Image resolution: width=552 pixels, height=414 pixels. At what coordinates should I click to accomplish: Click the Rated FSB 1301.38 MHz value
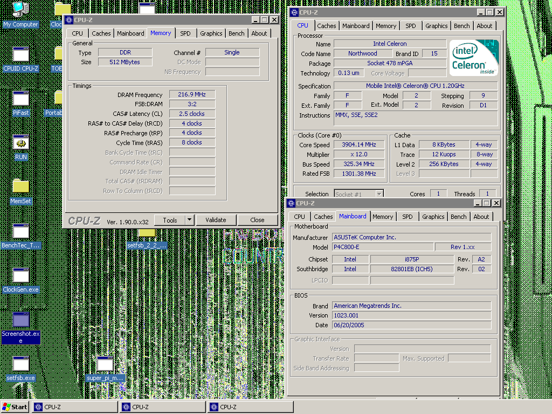pos(358,174)
